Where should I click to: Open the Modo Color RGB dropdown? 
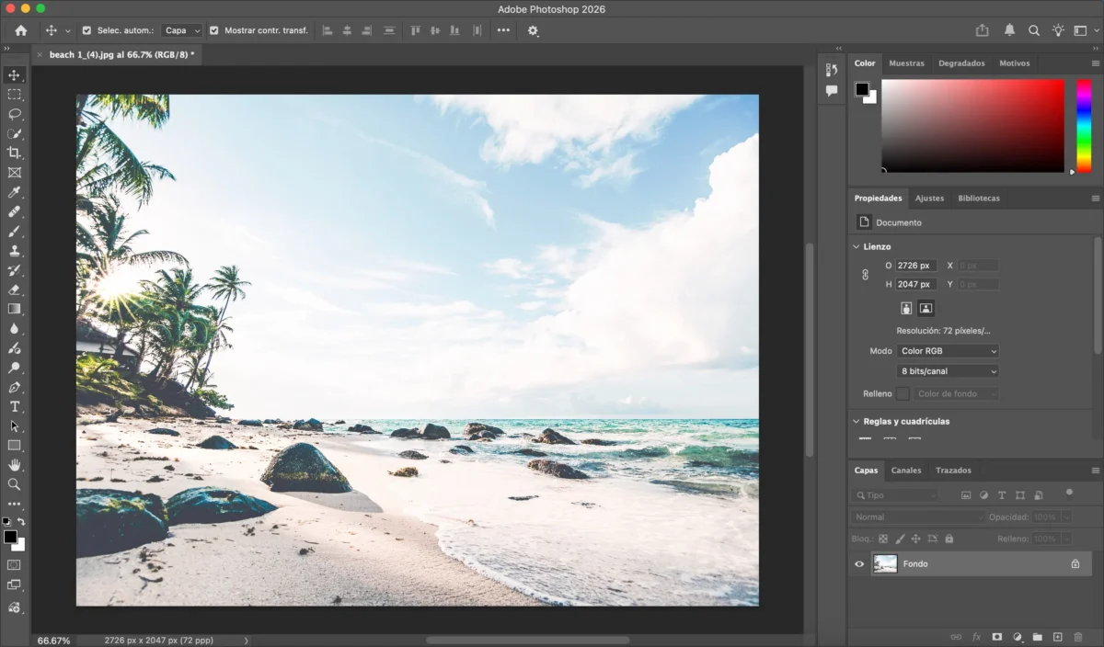click(948, 351)
